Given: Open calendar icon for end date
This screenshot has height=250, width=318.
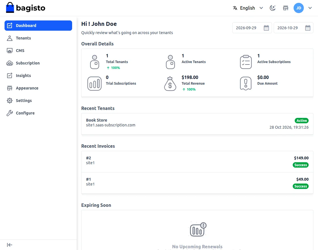Looking at the screenshot, I should (x=308, y=28).
